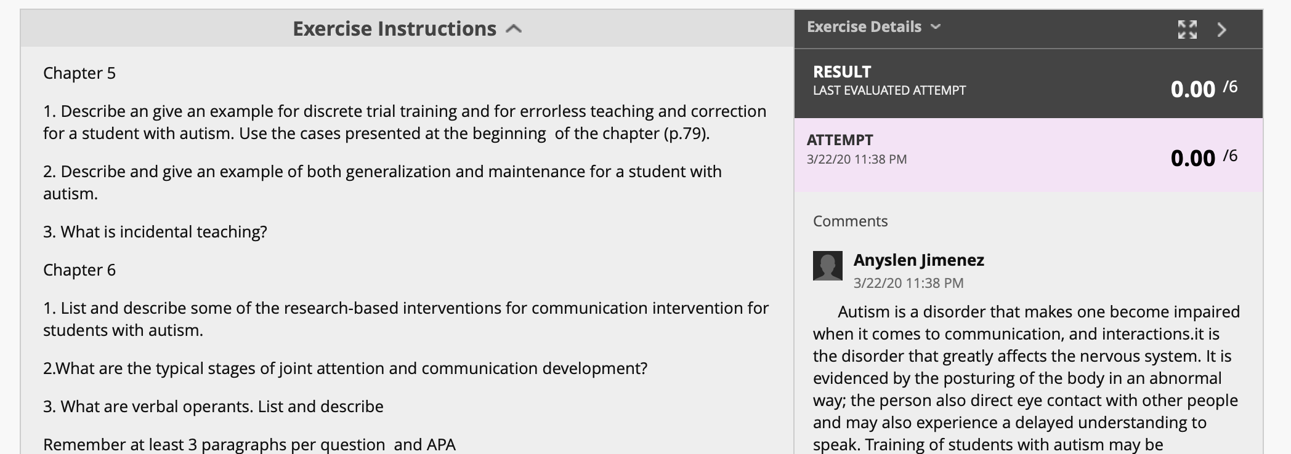Go to next with the right chevron
Image resolution: width=1291 pixels, height=454 pixels.
point(1222,30)
